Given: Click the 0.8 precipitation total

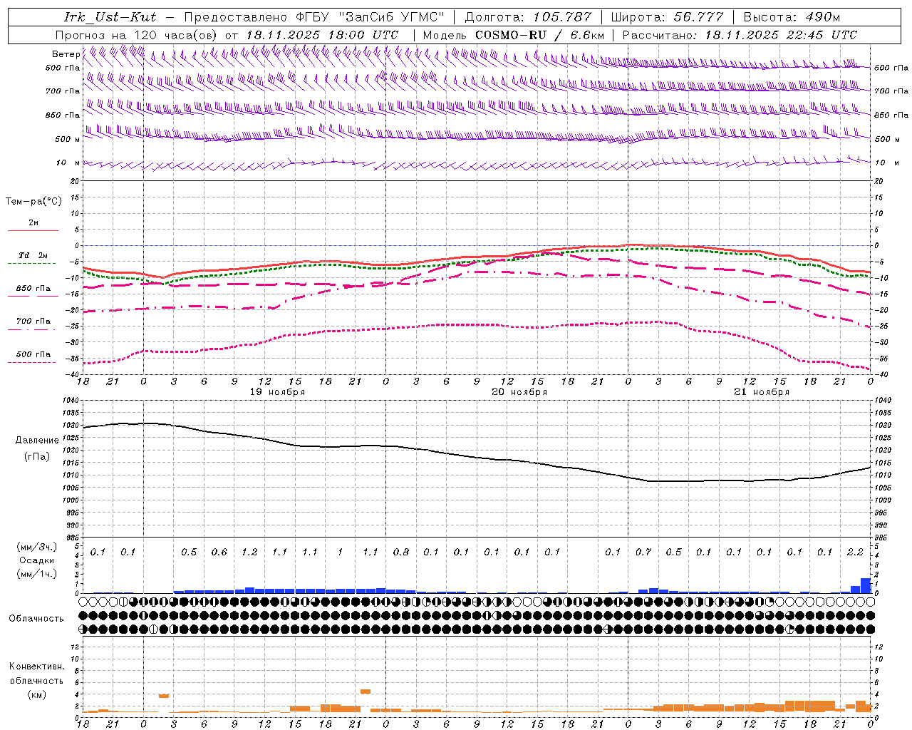Looking at the screenshot, I should click(401, 552).
